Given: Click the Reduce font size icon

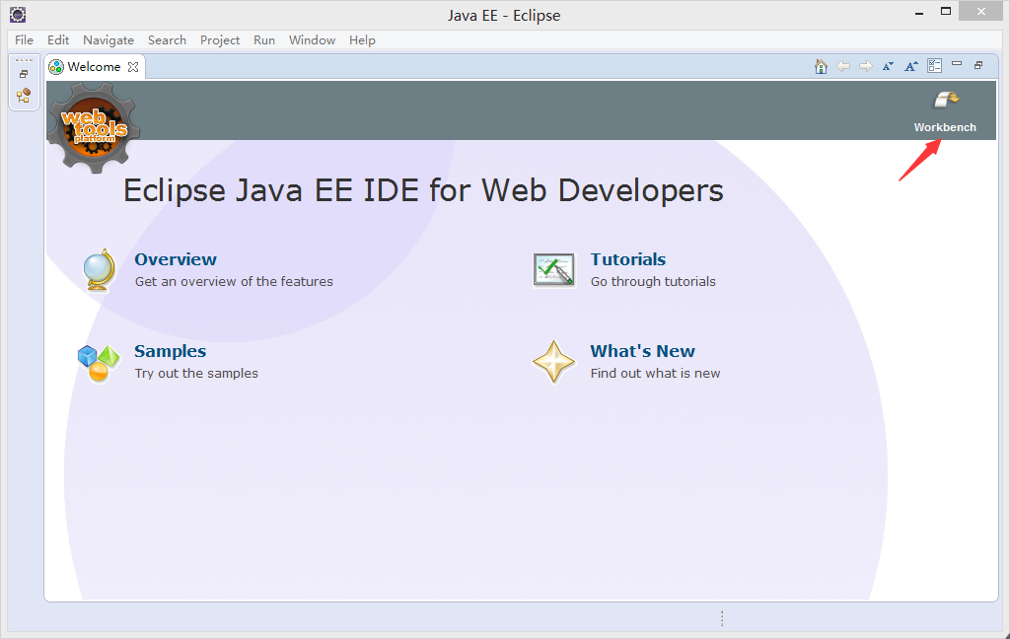Looking at the screenshot, I should click(x=888, y=66).
